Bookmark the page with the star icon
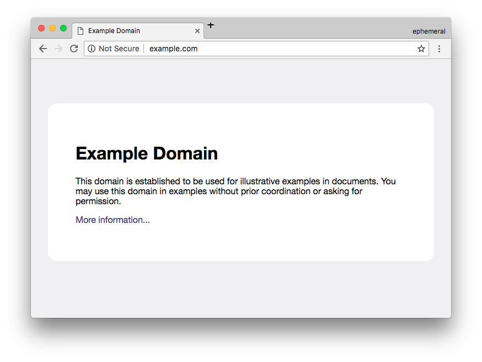Viewport: 482px width, 362px height. (x=421, y=49)
